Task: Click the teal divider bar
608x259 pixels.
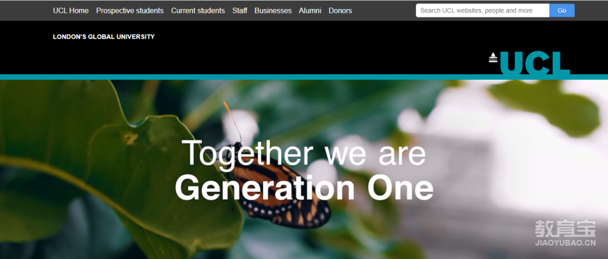Action: [x=304, y=77]
